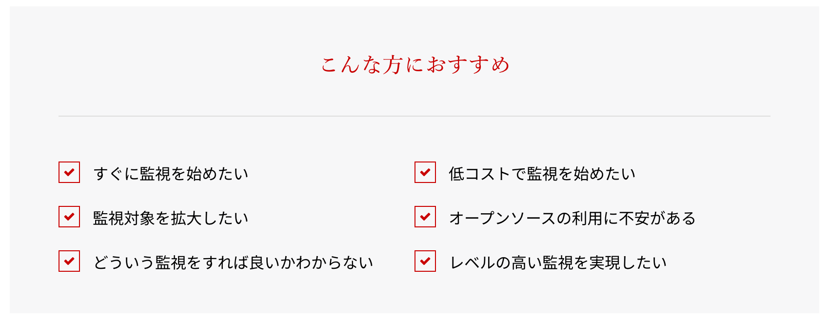Toggle checkbox for どういう監視をすれば良いかわからない
The width and height of the screenshot is (829, 323).
69,261
